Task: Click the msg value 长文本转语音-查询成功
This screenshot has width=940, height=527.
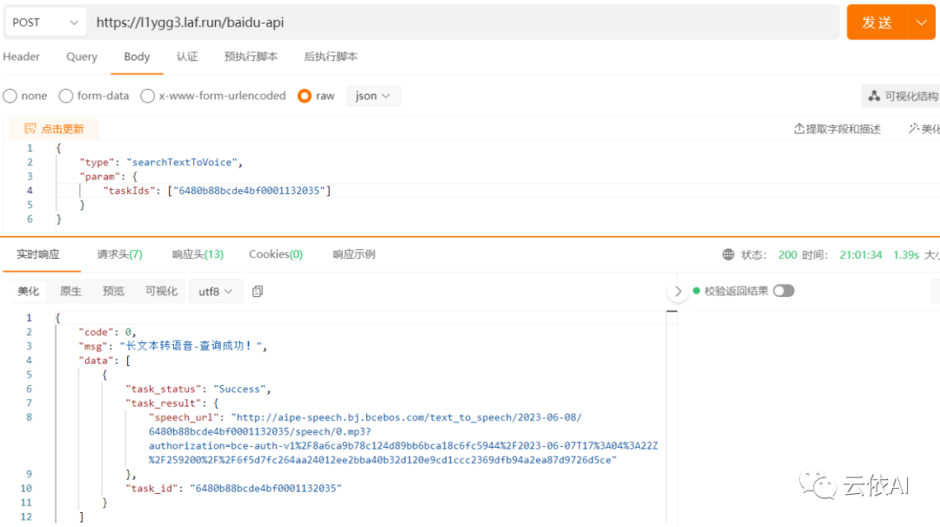Action: coord(191,347)
